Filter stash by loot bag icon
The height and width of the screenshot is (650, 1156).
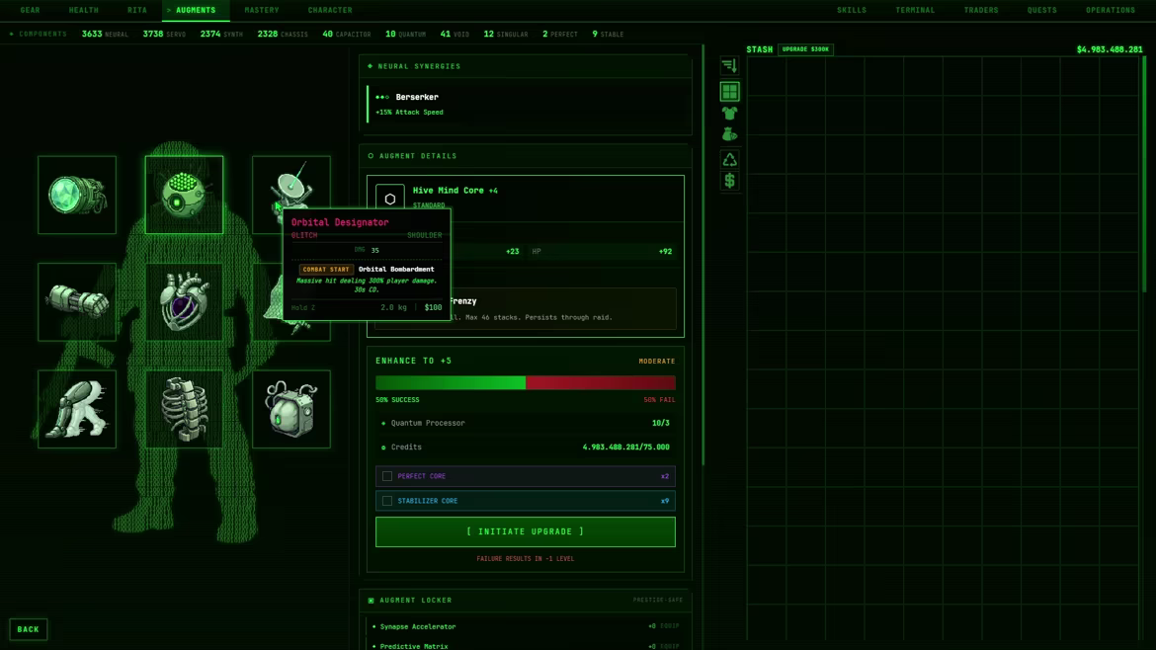729,134
